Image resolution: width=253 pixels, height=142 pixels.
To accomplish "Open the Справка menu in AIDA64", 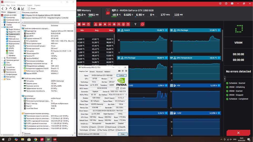I will (x=37, y=5).
